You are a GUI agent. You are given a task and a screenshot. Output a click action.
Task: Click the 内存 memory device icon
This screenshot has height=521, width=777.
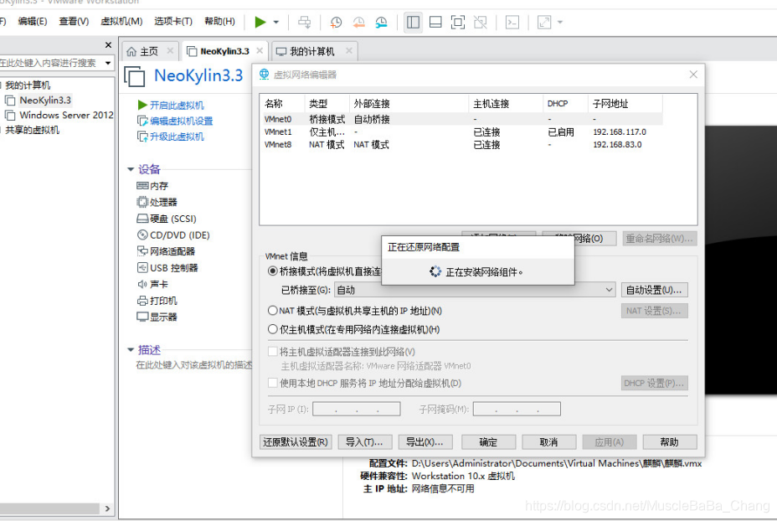(142, 186)
